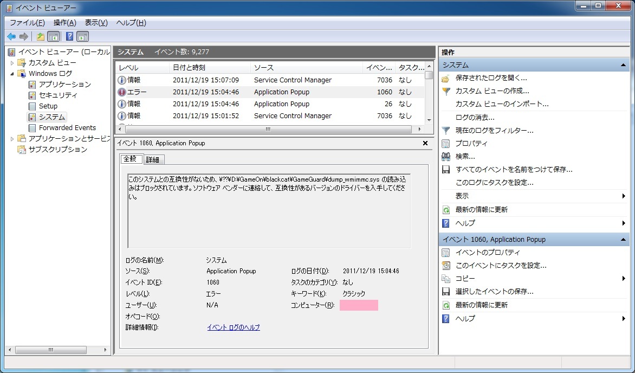Screen dimensions: 635x373
Task: Click the binoculars icon next to 検索
Action: click(x=446, y=157)
